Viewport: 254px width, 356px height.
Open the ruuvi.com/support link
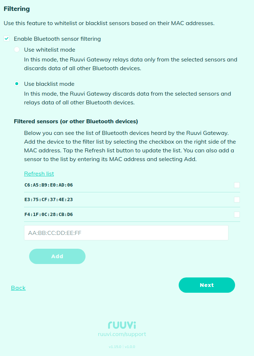click(122, 334)
